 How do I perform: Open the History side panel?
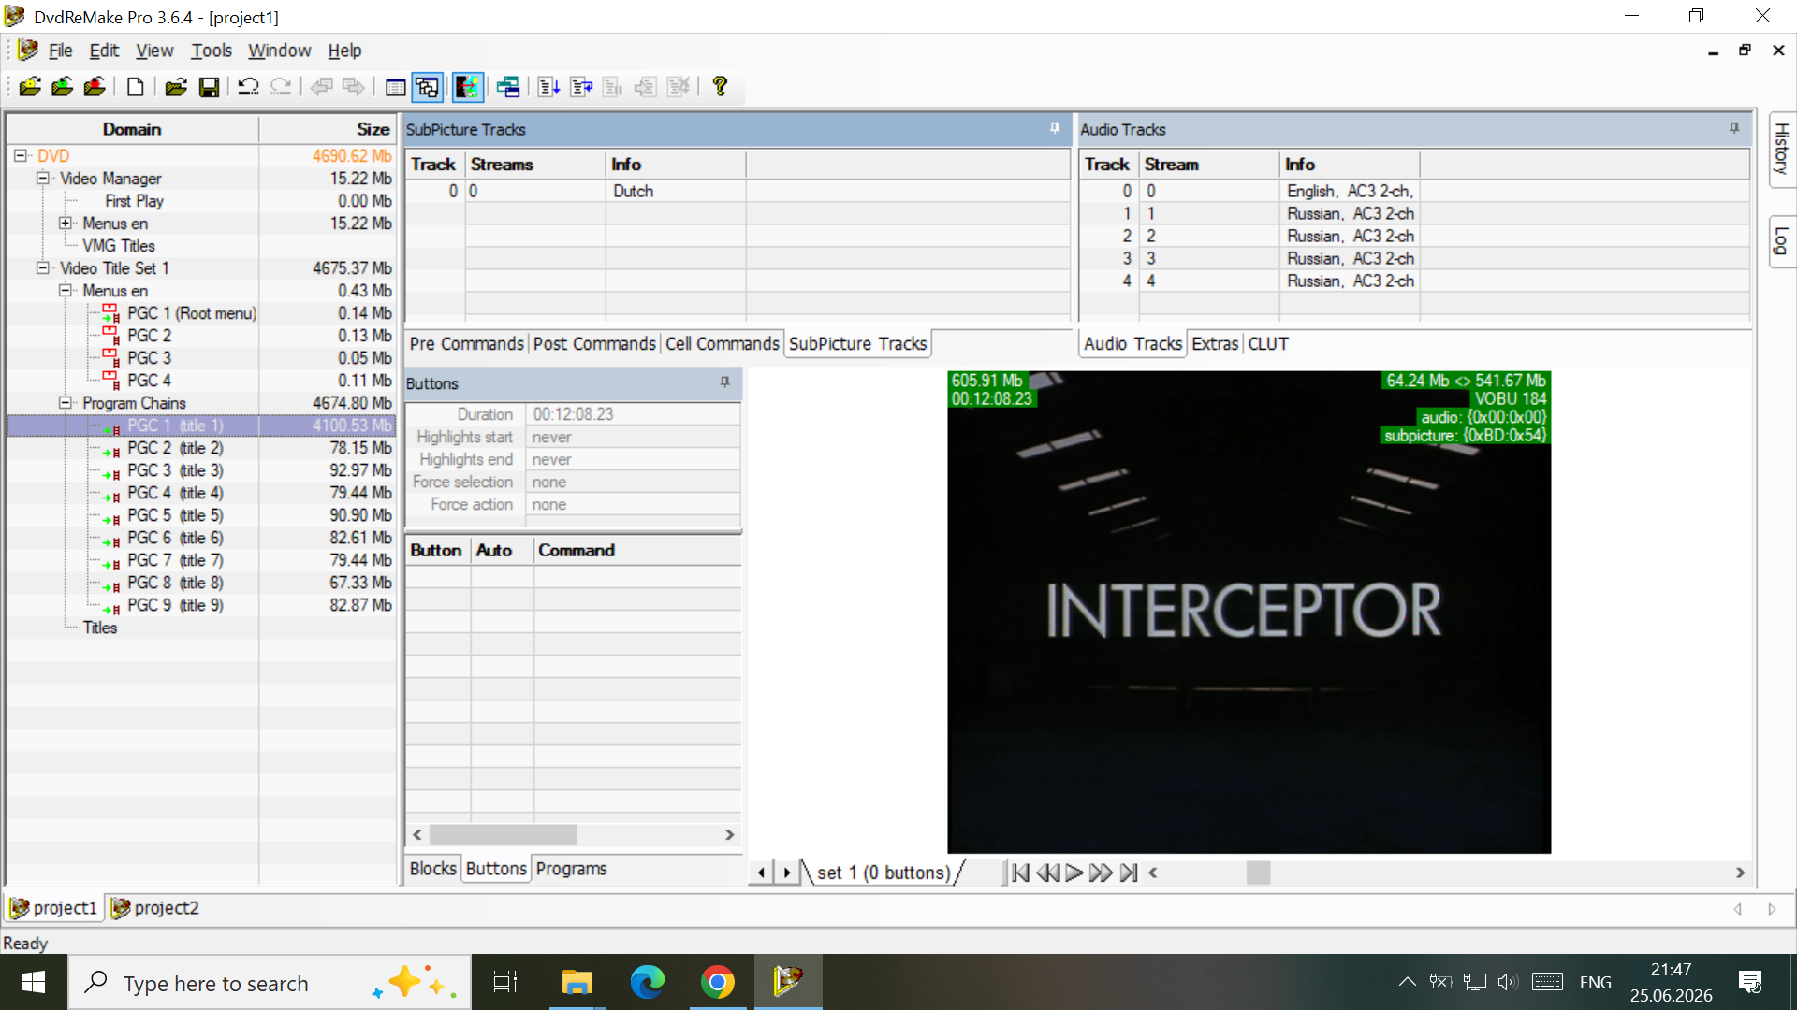coord(1782,150)
